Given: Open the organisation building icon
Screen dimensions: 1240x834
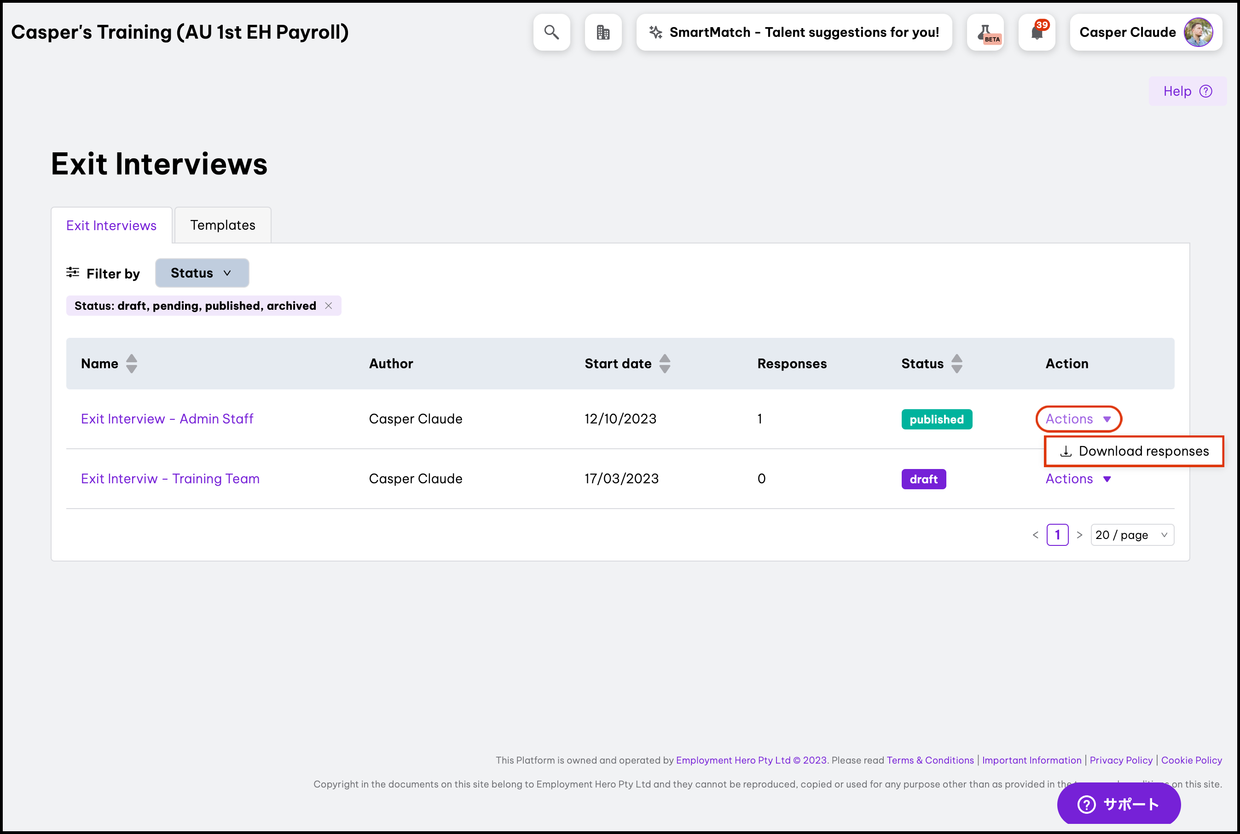Looking at the screenshot, I should [603, 32].
